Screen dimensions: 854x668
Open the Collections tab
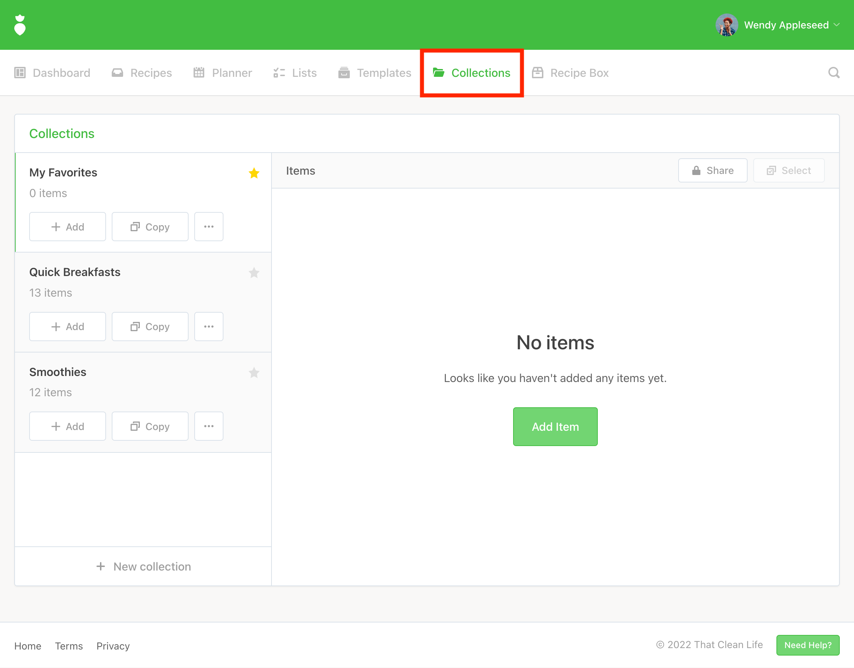(472, 73)
